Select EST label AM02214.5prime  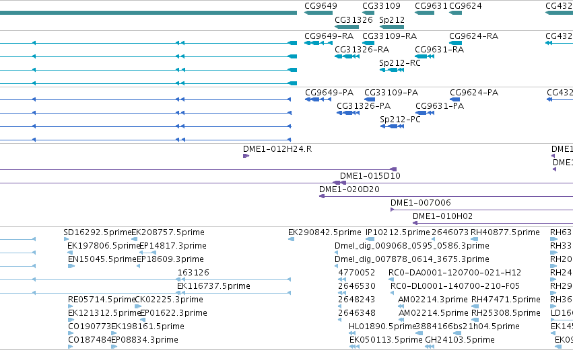point(433,313)
